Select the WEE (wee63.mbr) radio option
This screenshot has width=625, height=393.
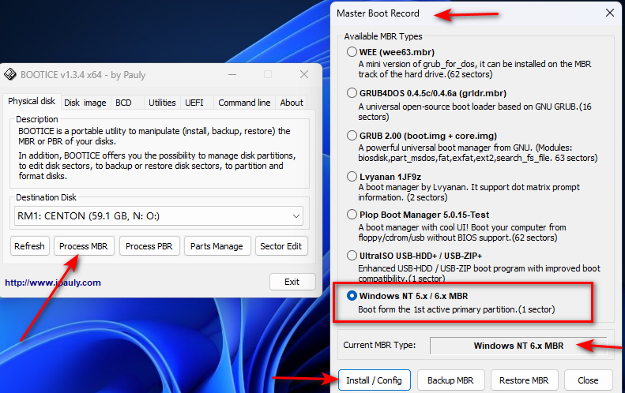[x=352, y=52]
